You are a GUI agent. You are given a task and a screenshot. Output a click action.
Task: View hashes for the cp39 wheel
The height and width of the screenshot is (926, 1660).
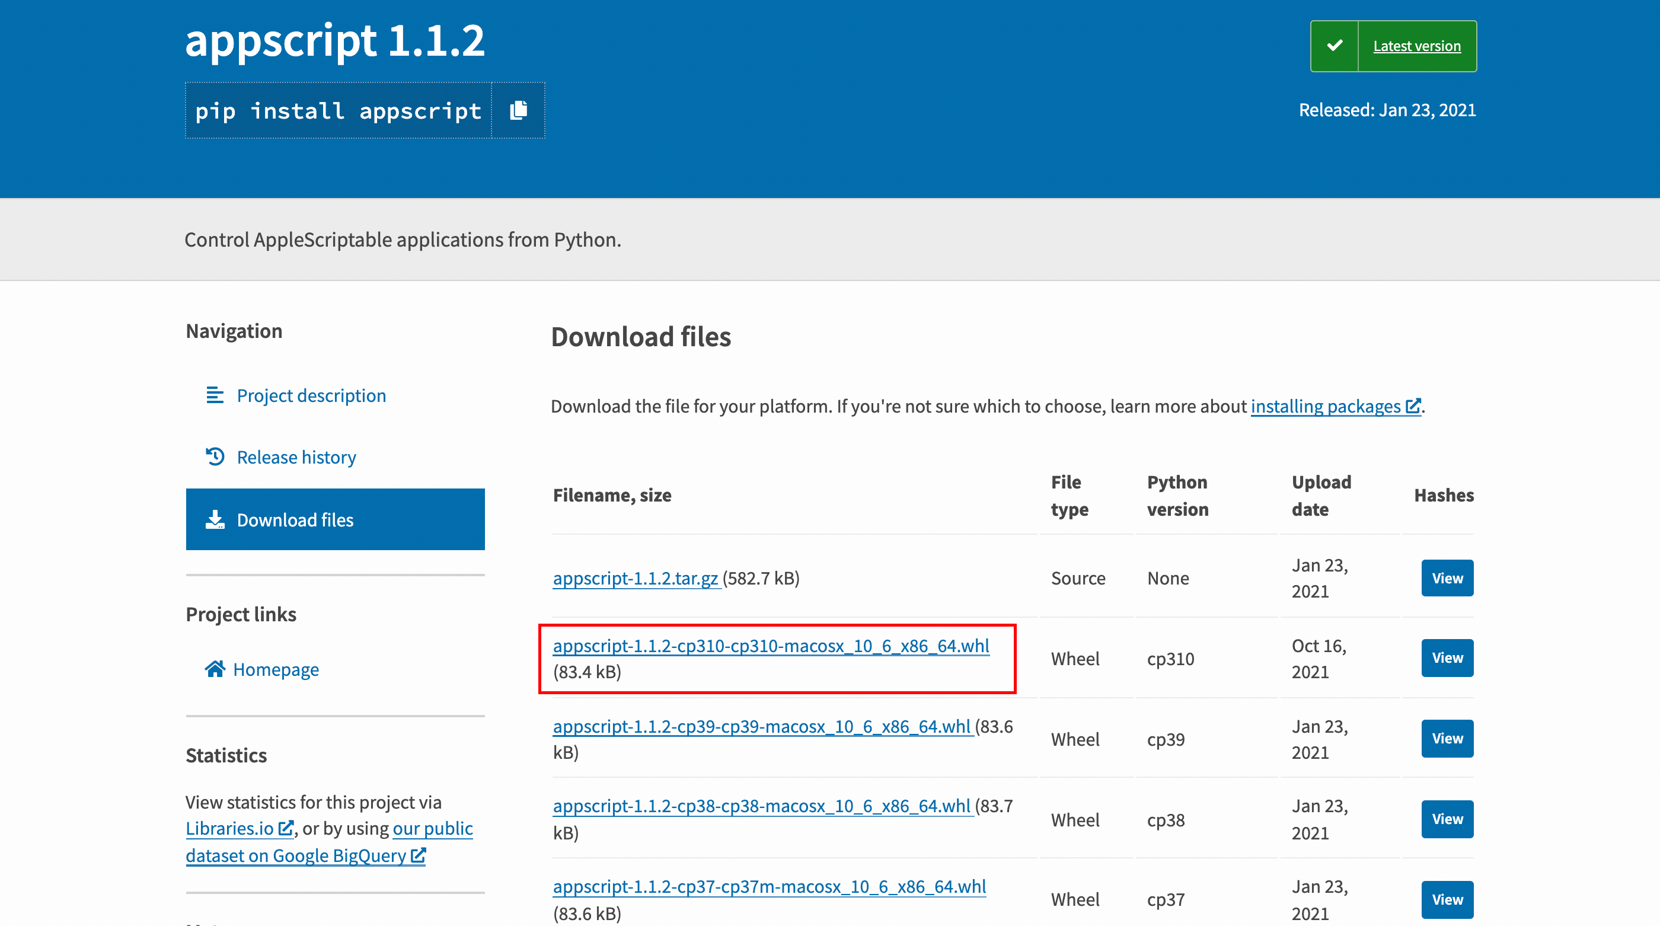tap(1447, 739)
